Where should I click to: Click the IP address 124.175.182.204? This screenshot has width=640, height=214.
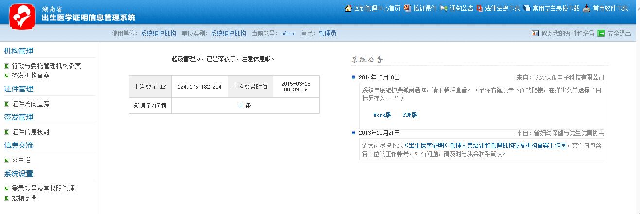(x=199, y=87)
